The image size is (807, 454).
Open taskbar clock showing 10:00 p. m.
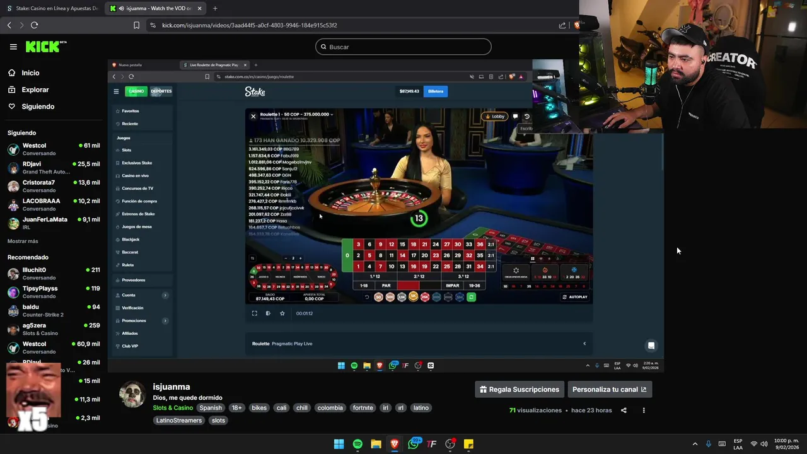tap(786, 444)
